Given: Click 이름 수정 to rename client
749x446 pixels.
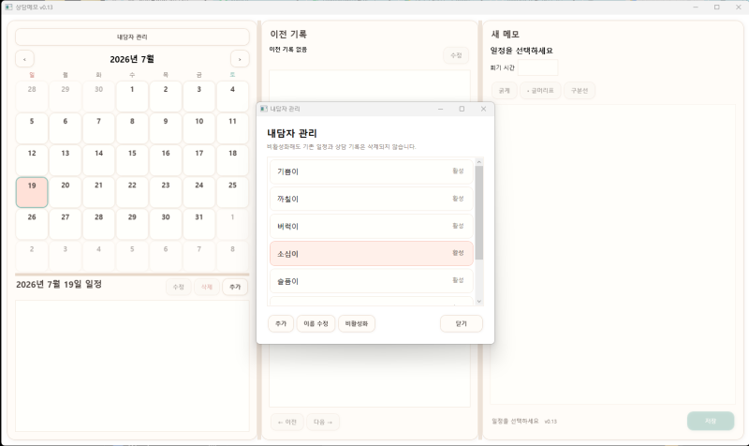Looking at the screenshot, I should pos(316,323).
